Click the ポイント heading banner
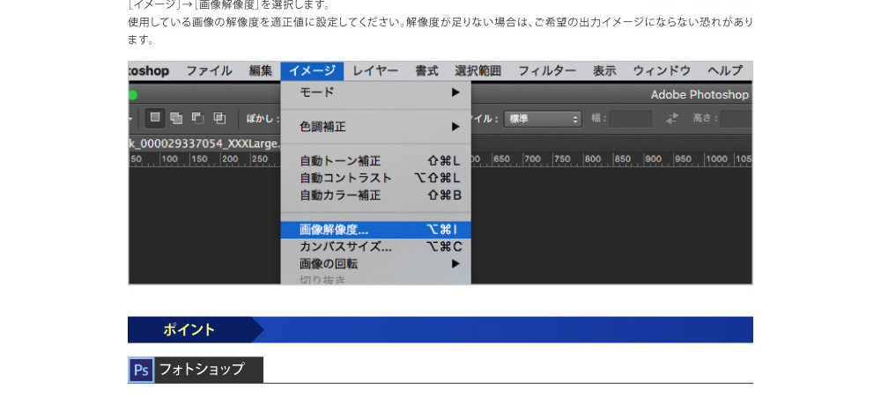This screenshot has height=397, width=881. 440,329
